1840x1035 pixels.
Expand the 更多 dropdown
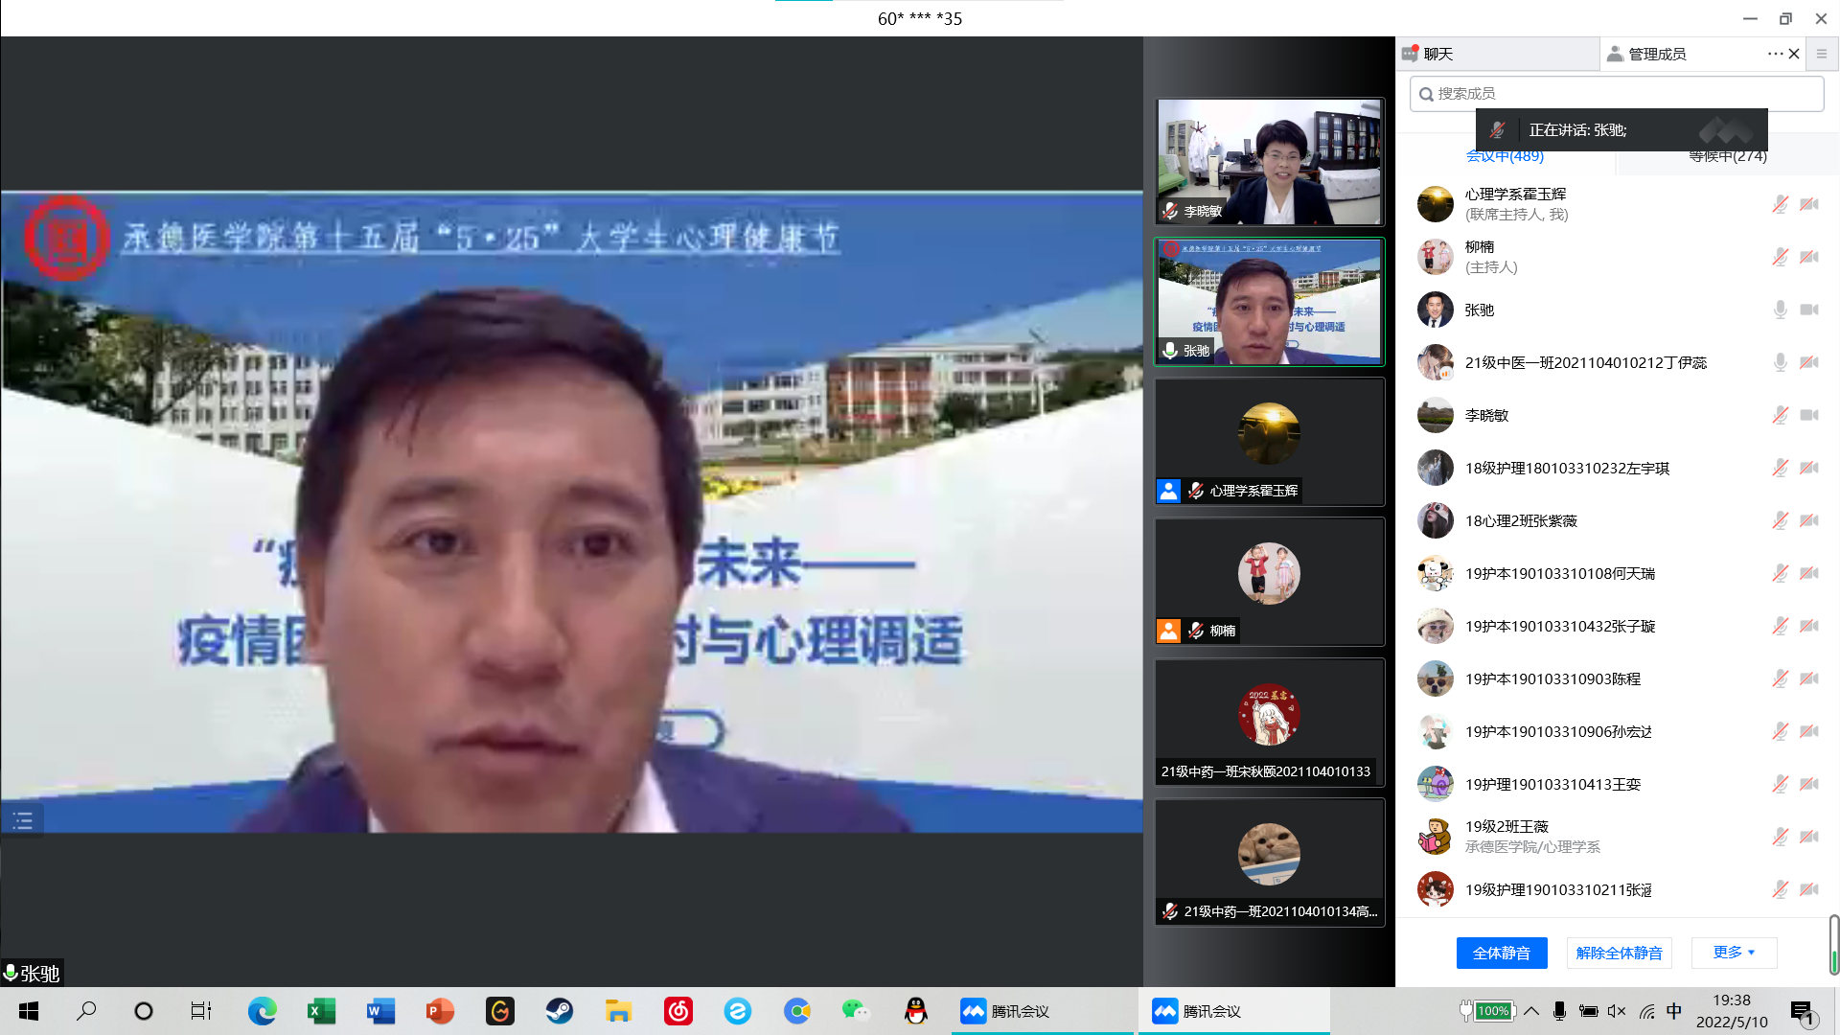tap(1734, 952)
